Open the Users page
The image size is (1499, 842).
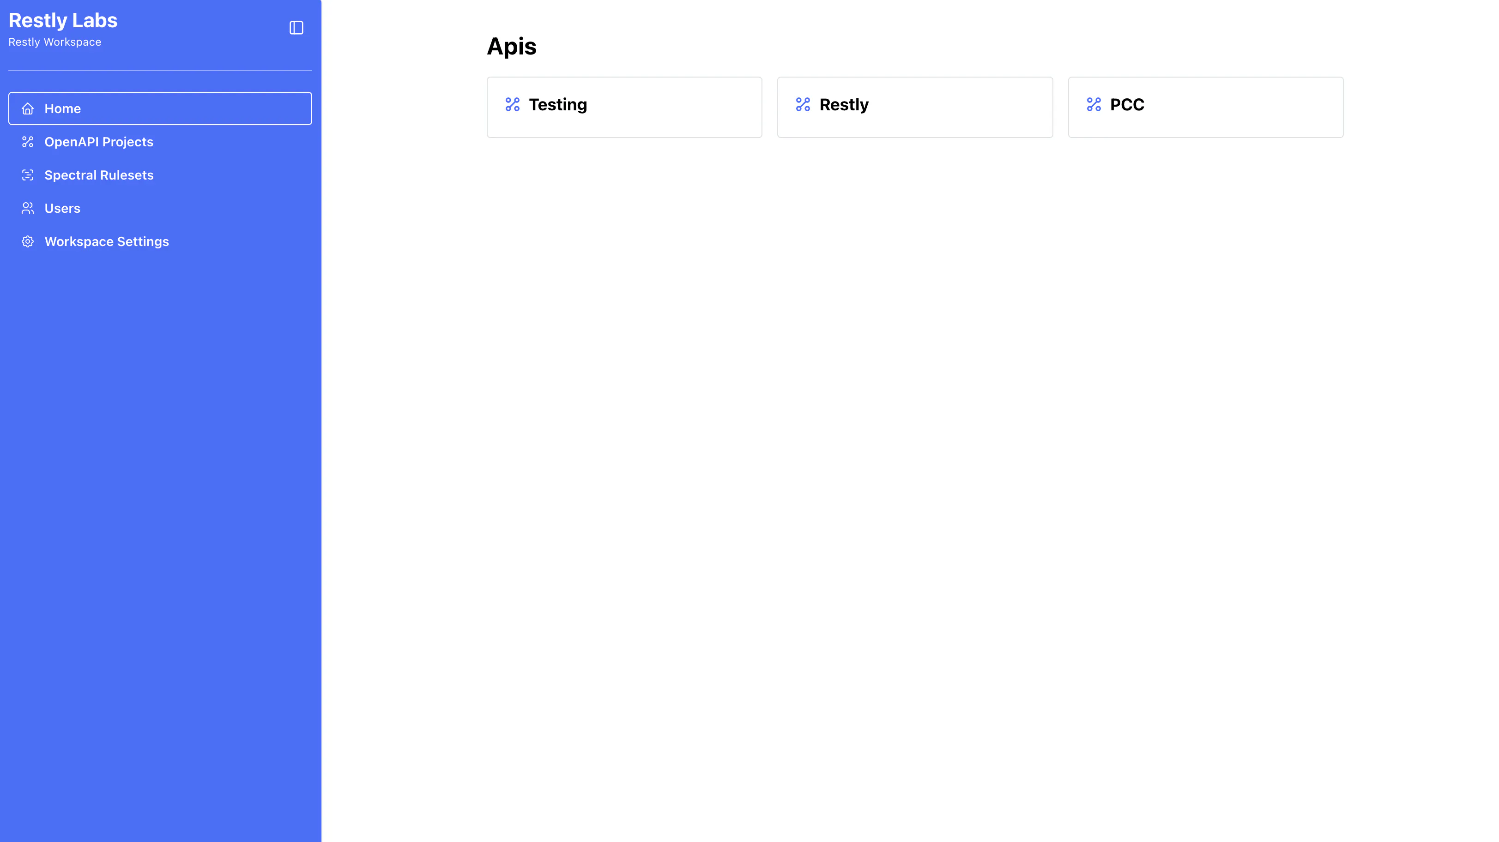(160, 208)
